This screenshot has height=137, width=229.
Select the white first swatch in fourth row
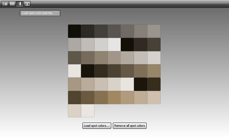(75, 71)
